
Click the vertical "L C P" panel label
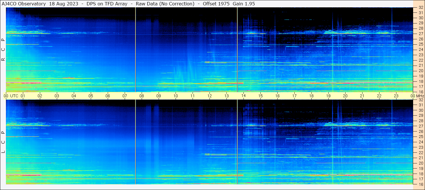point(3,142)
